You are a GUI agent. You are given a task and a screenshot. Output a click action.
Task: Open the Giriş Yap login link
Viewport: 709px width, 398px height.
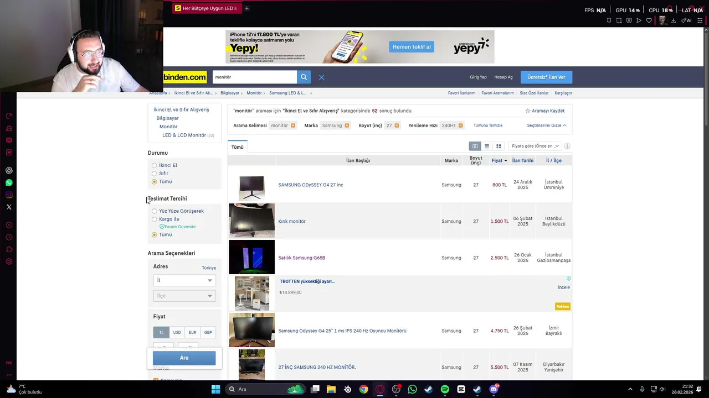click(x=478, y=77)
